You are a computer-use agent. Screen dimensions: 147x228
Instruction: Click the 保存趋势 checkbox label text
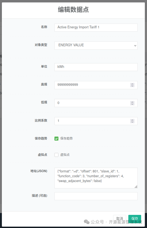pyautogui.click(x=66, y=138)
